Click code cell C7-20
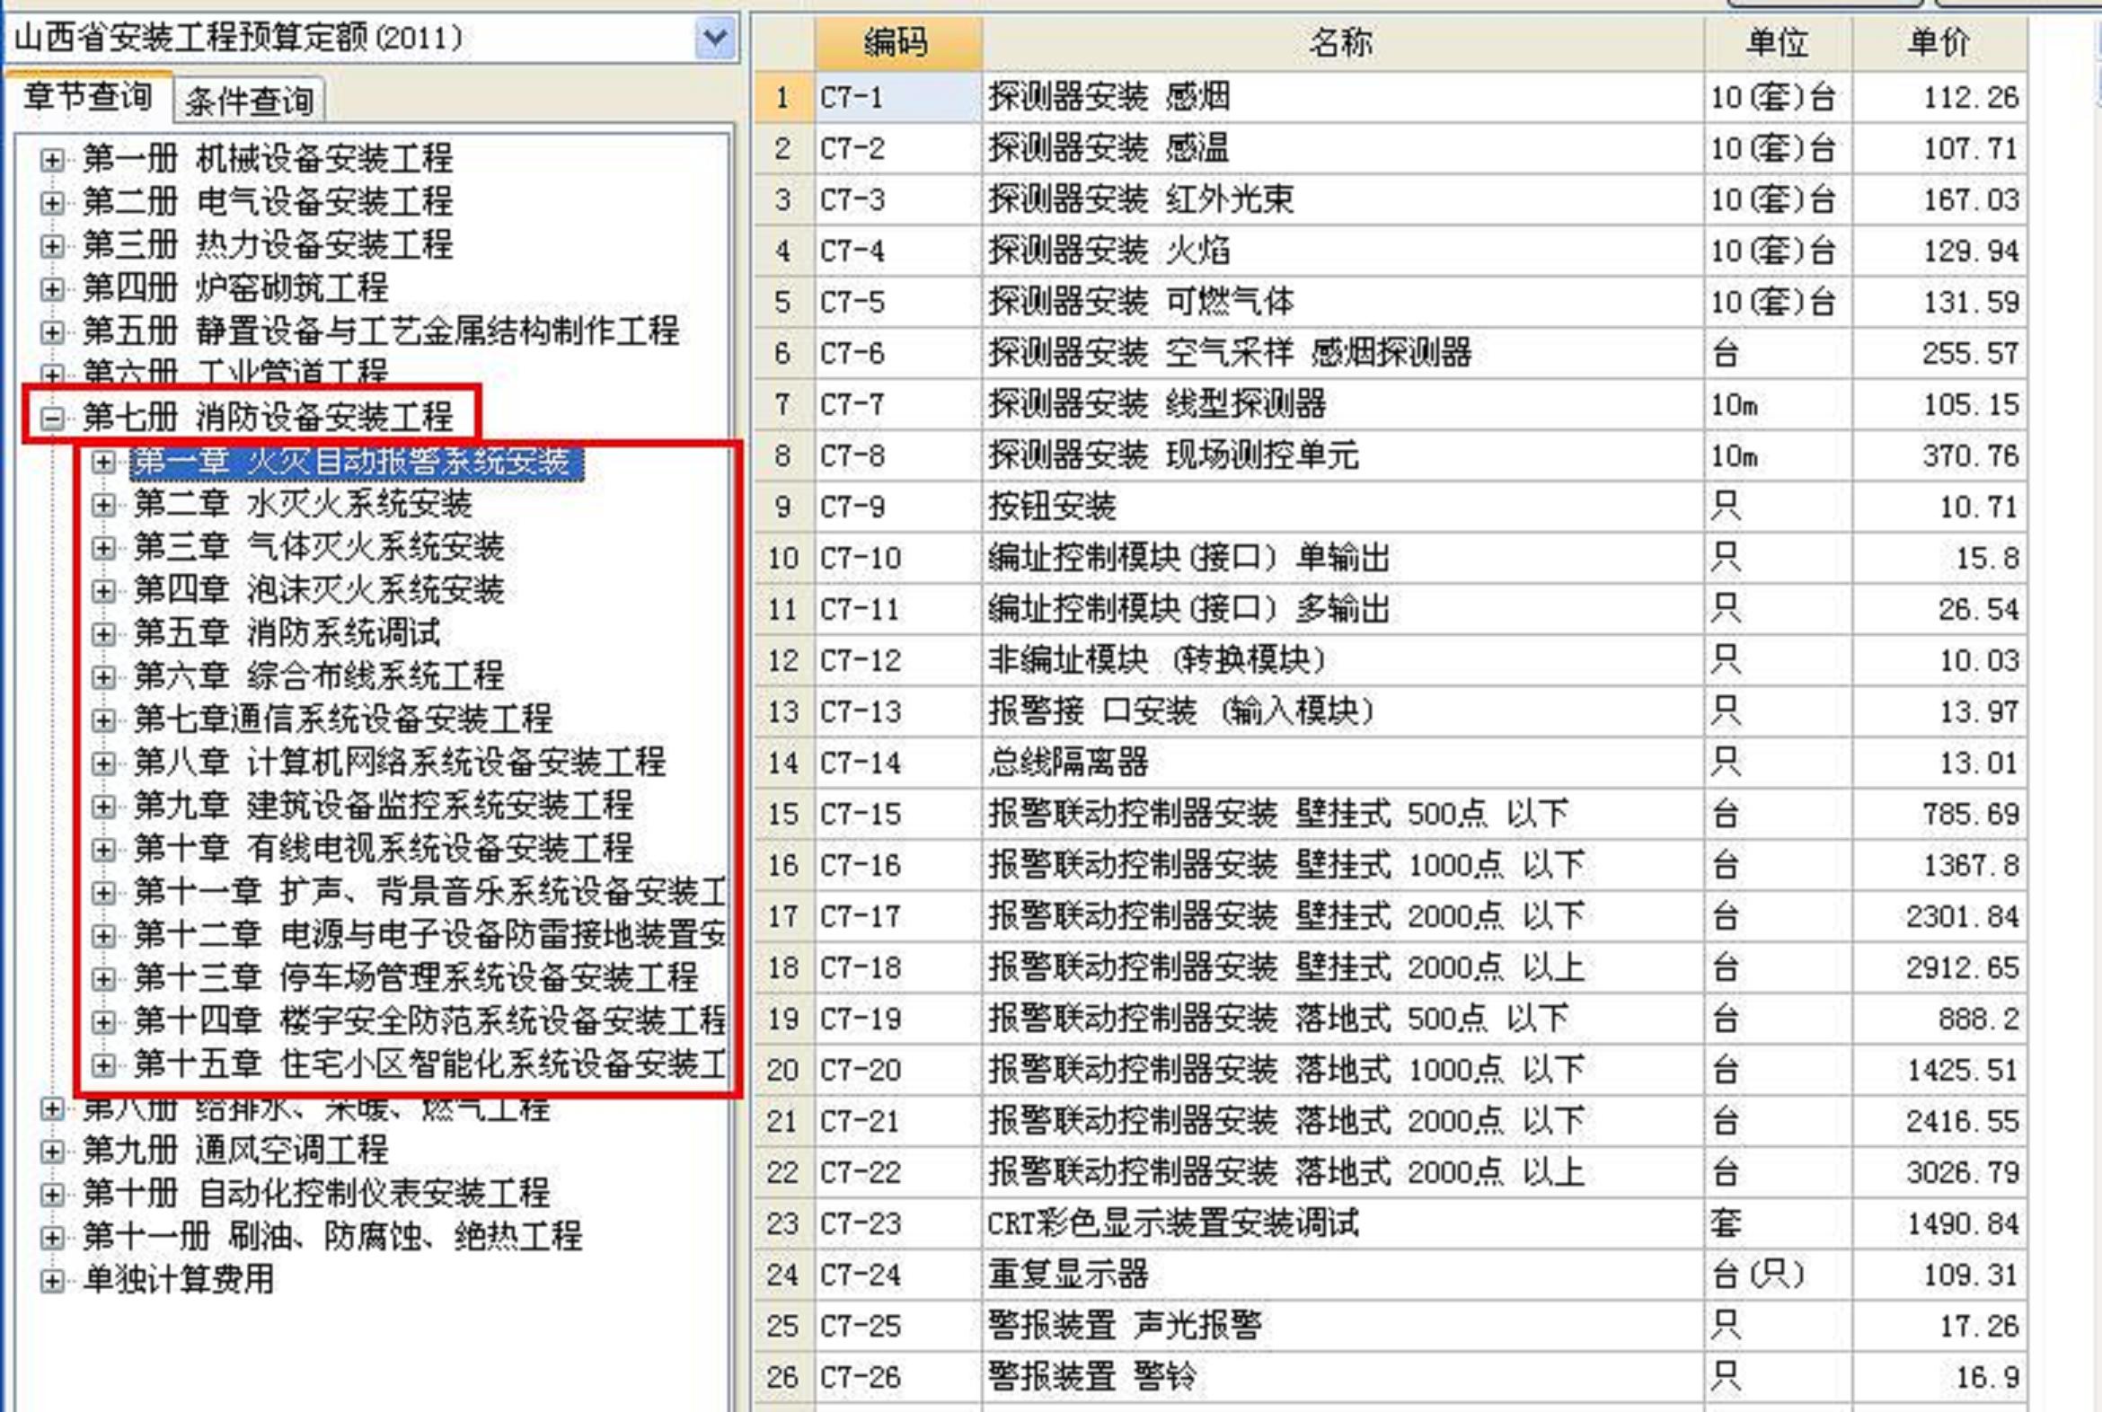The width and height of the screenshot is (2102, 1412). click(897, 1071)
